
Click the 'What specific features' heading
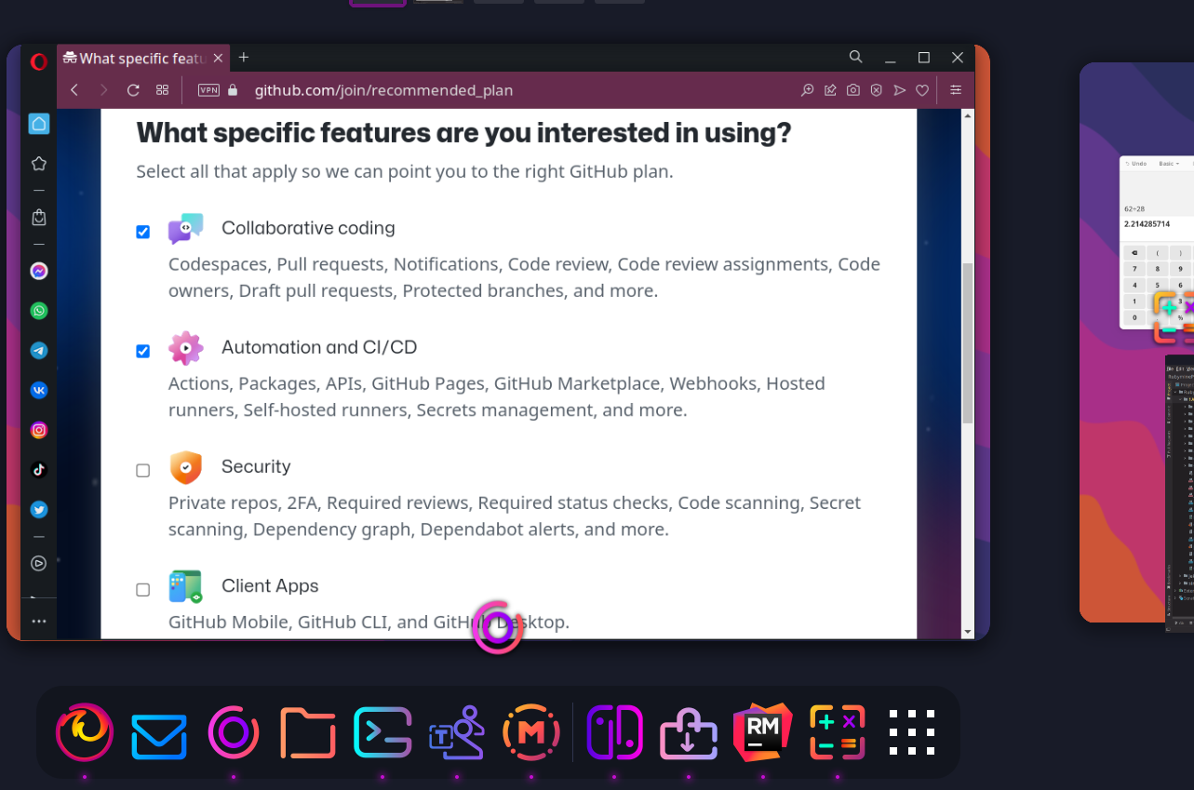[x=463, y=133]
